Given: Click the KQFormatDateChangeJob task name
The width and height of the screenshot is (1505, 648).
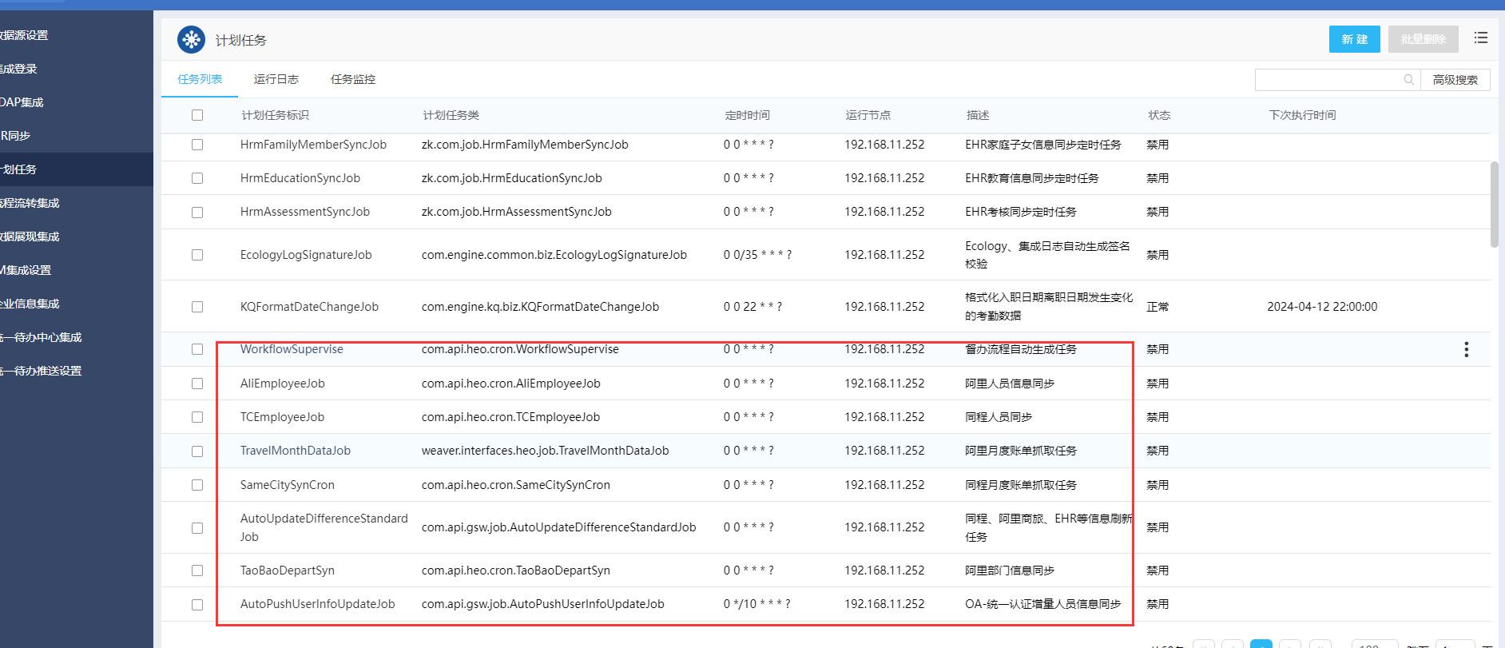Looking at the screenshot, I should pos(309,307).
